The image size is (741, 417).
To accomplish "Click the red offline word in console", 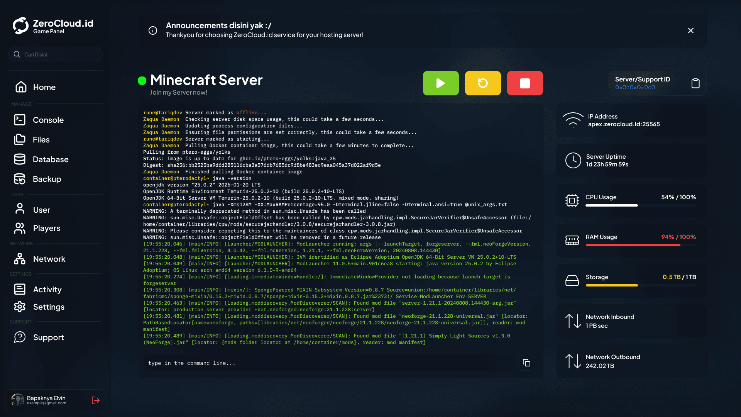I will point(247,113).
